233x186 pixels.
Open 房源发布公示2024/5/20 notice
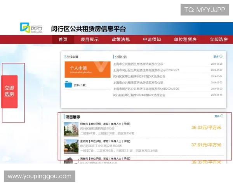point(146,89)
